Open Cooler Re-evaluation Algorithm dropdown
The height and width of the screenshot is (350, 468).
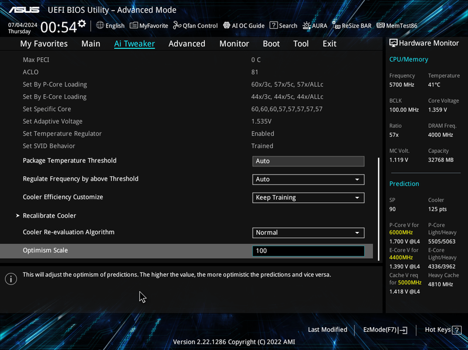308,233
